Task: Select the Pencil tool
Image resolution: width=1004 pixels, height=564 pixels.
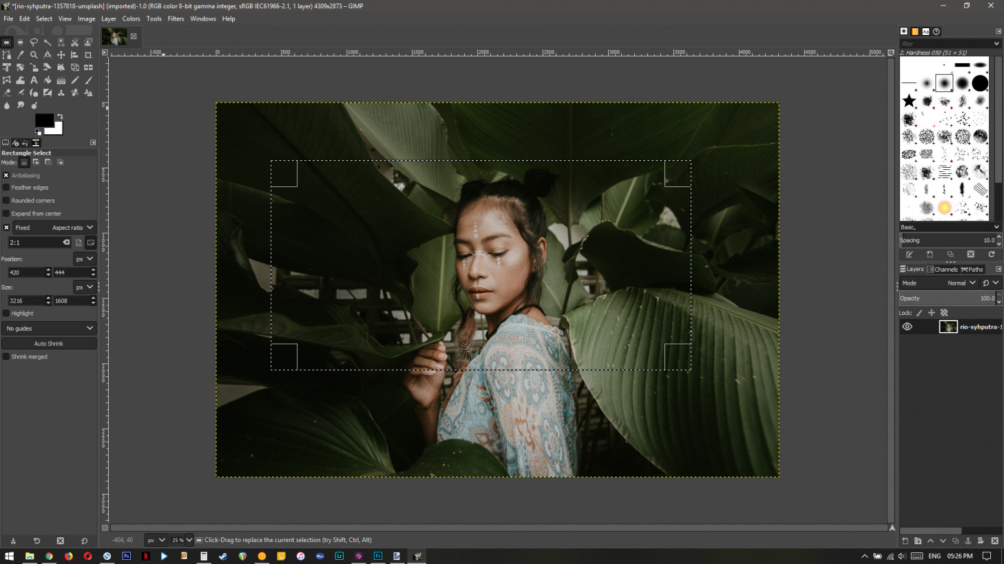Action: coord(74,80)
